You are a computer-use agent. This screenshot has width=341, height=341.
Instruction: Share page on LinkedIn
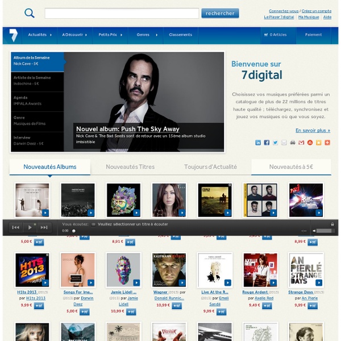[x=258, y=143]
